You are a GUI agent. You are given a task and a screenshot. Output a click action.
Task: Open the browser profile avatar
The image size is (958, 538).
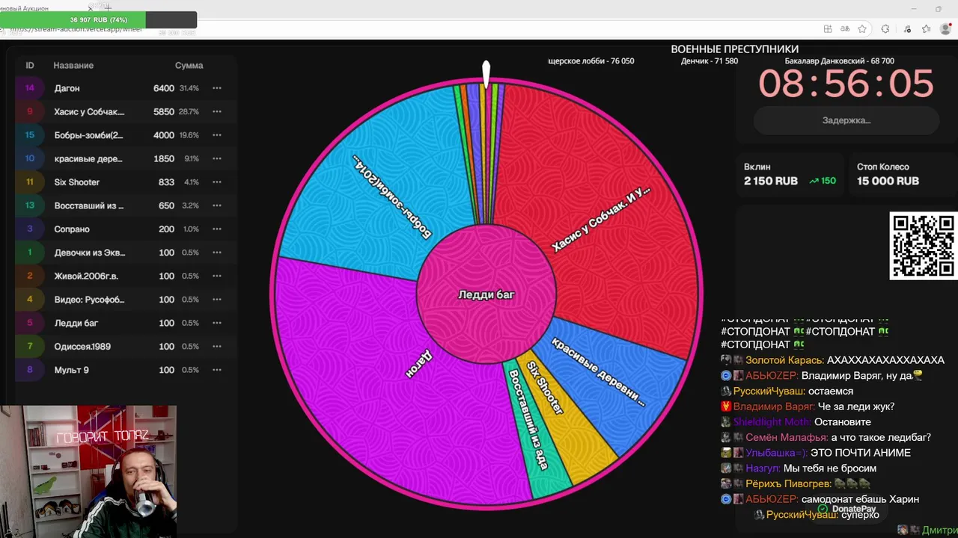click(x=945, y=29)
